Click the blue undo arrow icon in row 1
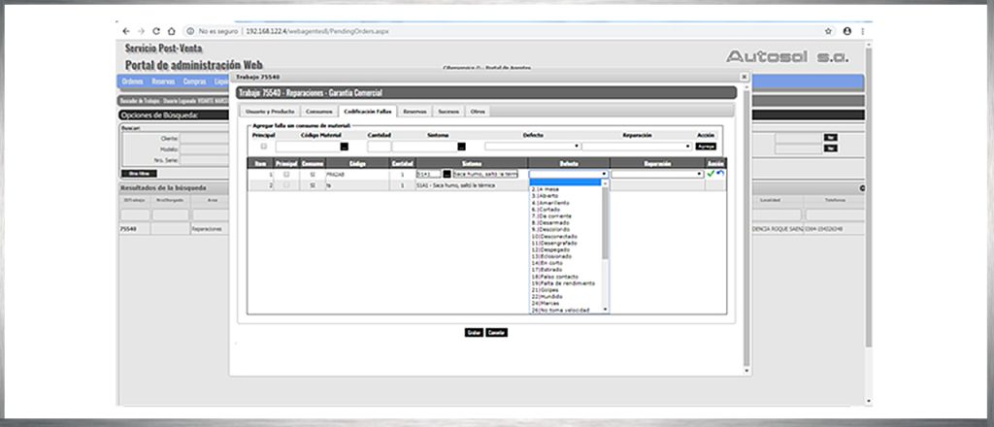 720,174
